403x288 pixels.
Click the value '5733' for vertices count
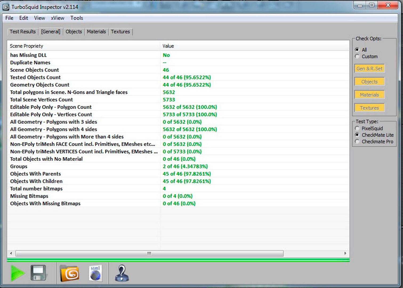169,99
